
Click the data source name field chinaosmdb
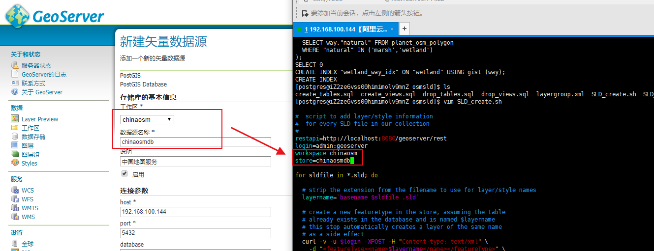195,141
